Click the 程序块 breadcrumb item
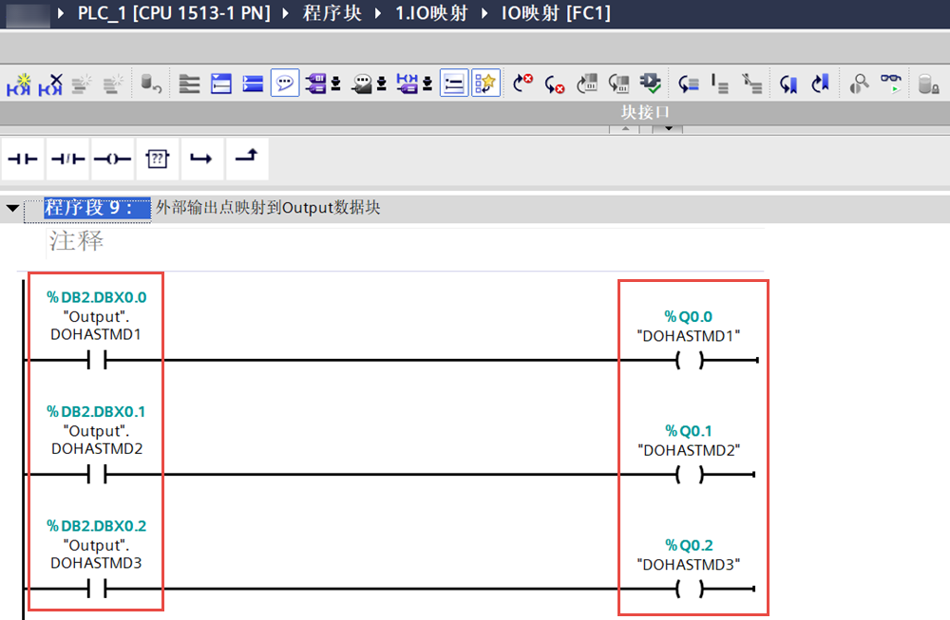Viewport: 950px width, 620px height. [332, 13]
